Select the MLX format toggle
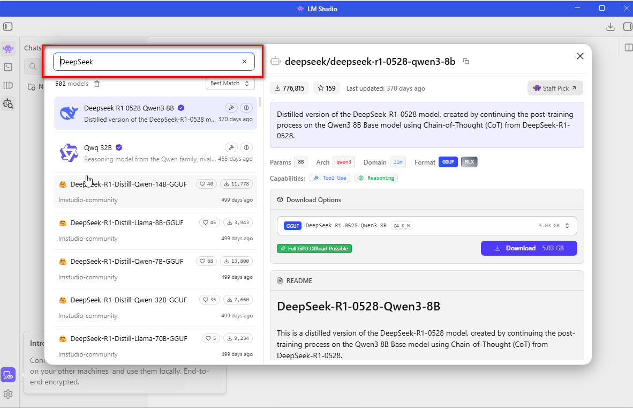The image size is (633, 408). pos(469,162)
